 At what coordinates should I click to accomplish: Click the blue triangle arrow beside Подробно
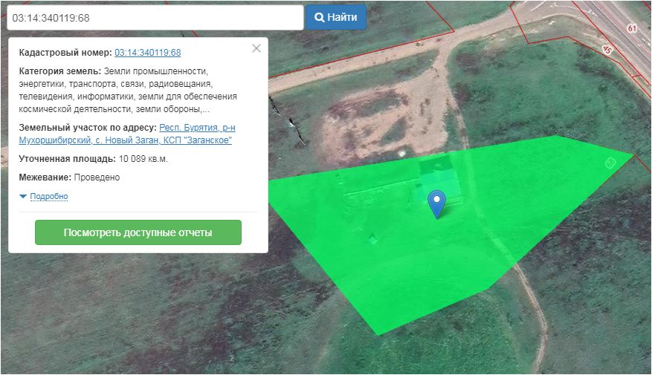(x=23, y=196)
